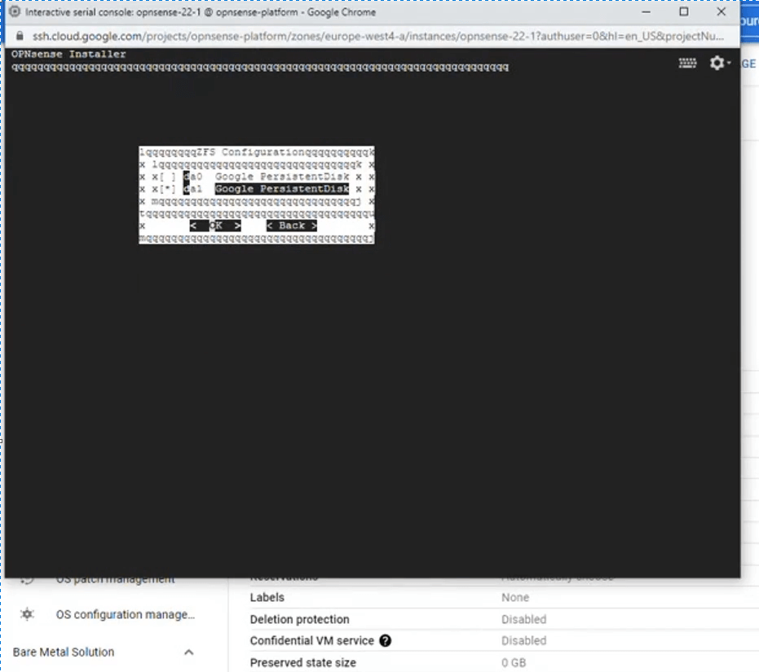Viewport: 759px width, 672px height.
Task: Minimize the serial console Chrome window
Action: pos(646,11)
